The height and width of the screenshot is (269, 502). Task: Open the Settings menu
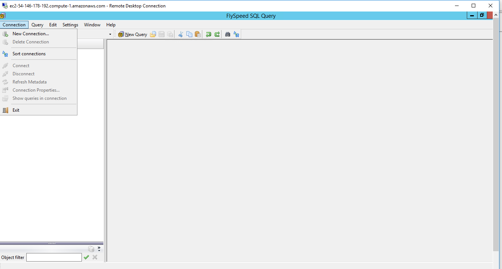70,25
